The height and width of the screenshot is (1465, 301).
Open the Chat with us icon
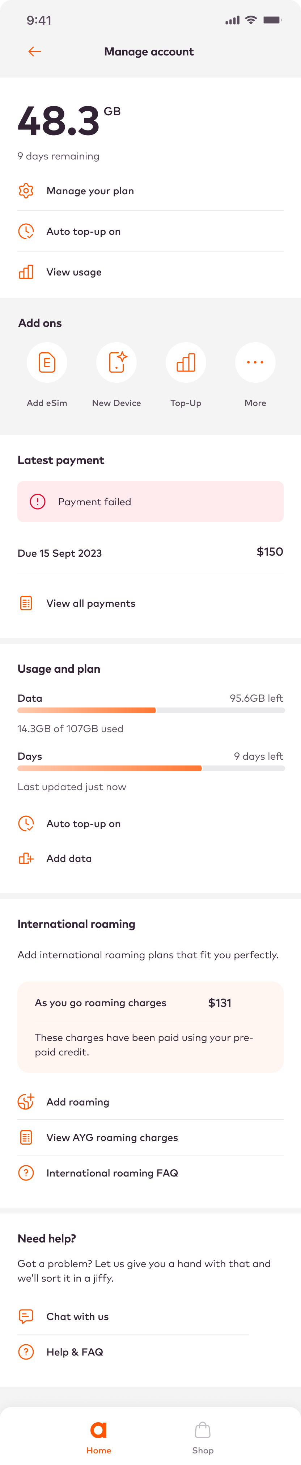(x=26, y=1316)
